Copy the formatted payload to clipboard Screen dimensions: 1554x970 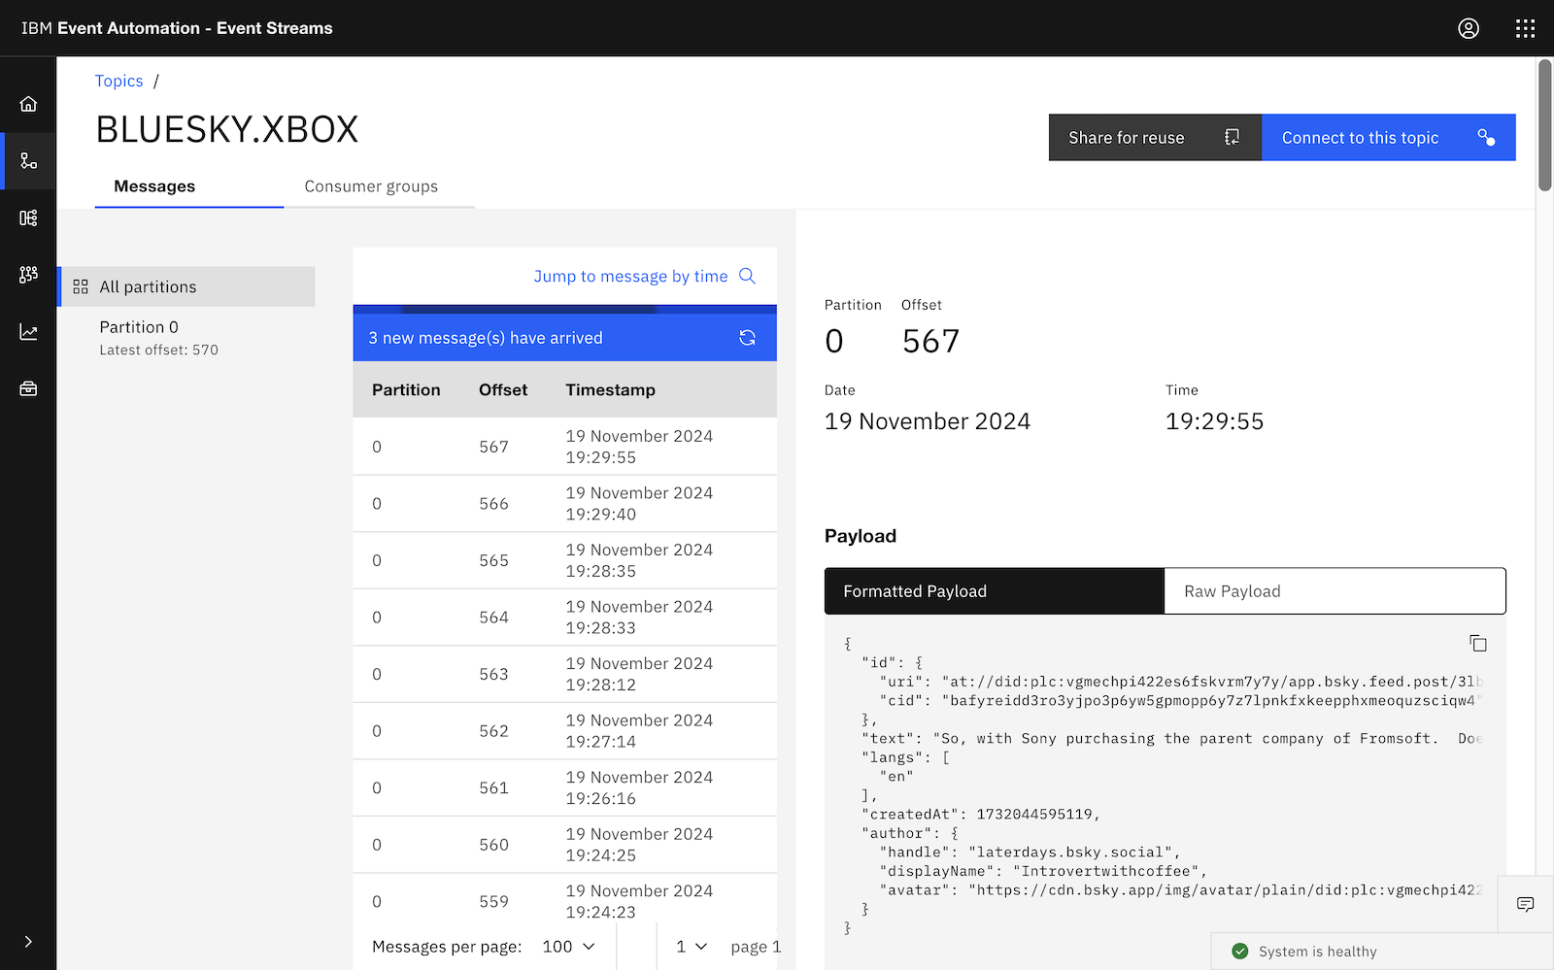coord(1477,644)
